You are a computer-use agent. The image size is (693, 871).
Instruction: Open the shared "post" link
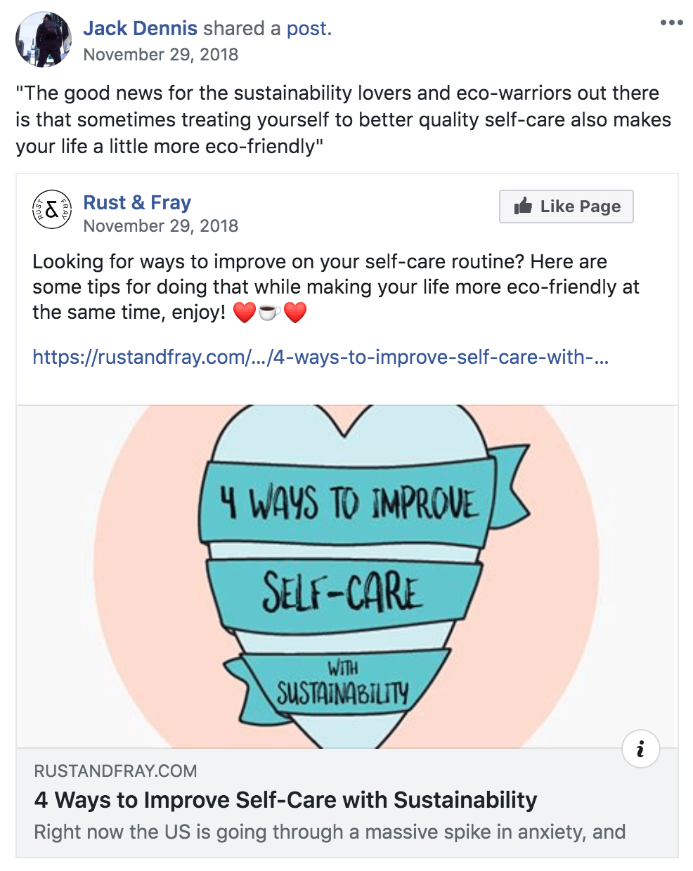[x=306, y=28]
